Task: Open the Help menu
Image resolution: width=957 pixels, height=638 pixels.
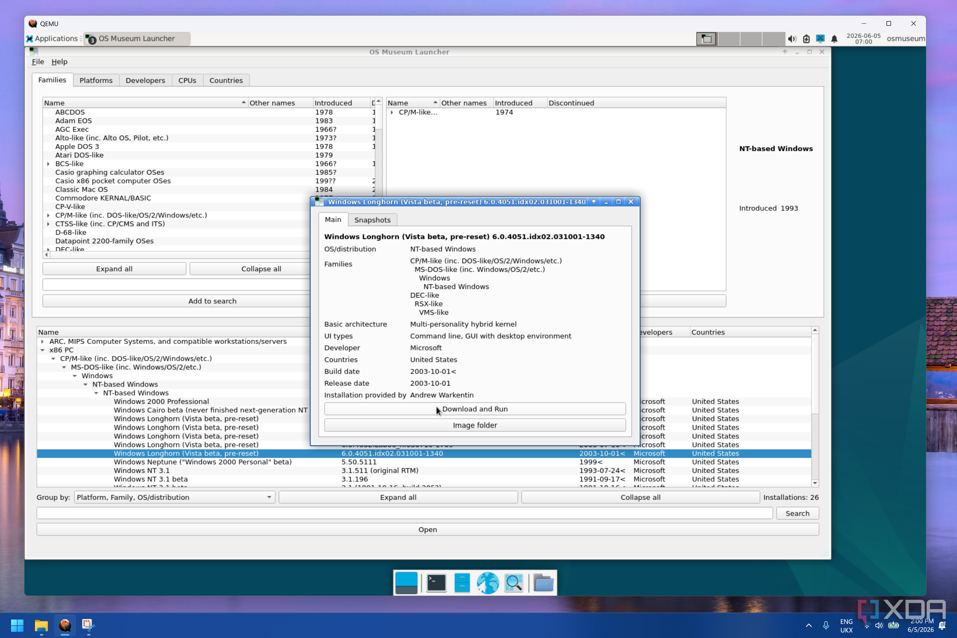Action: tap(60, 62)
